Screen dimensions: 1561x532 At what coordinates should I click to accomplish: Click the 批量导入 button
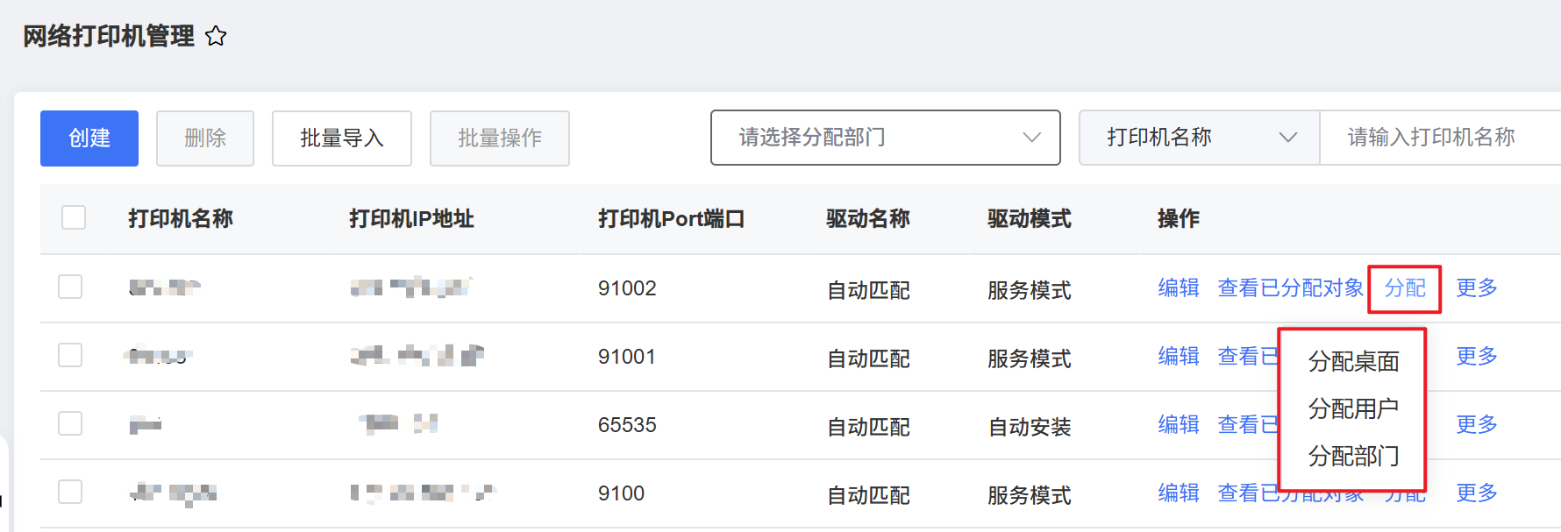pos(341,138)
